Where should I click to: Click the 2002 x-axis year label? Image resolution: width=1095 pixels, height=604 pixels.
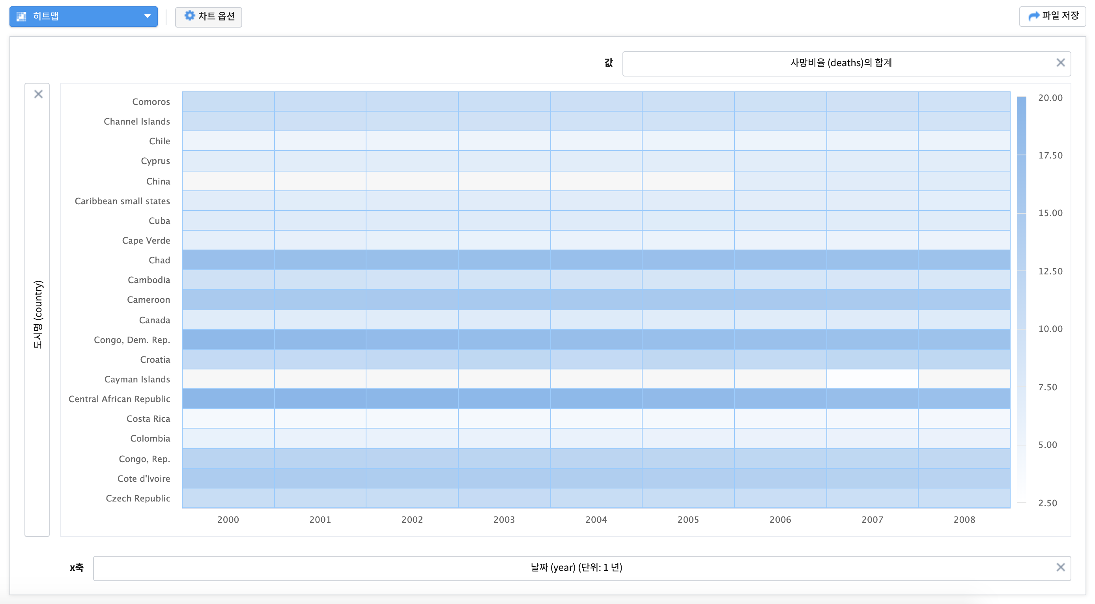[412, 520]
